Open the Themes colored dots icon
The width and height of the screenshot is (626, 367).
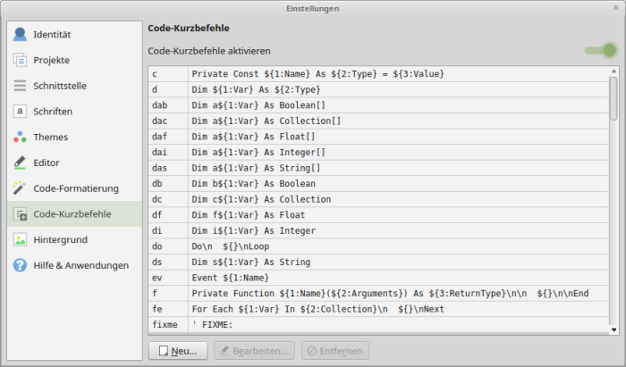20,138
